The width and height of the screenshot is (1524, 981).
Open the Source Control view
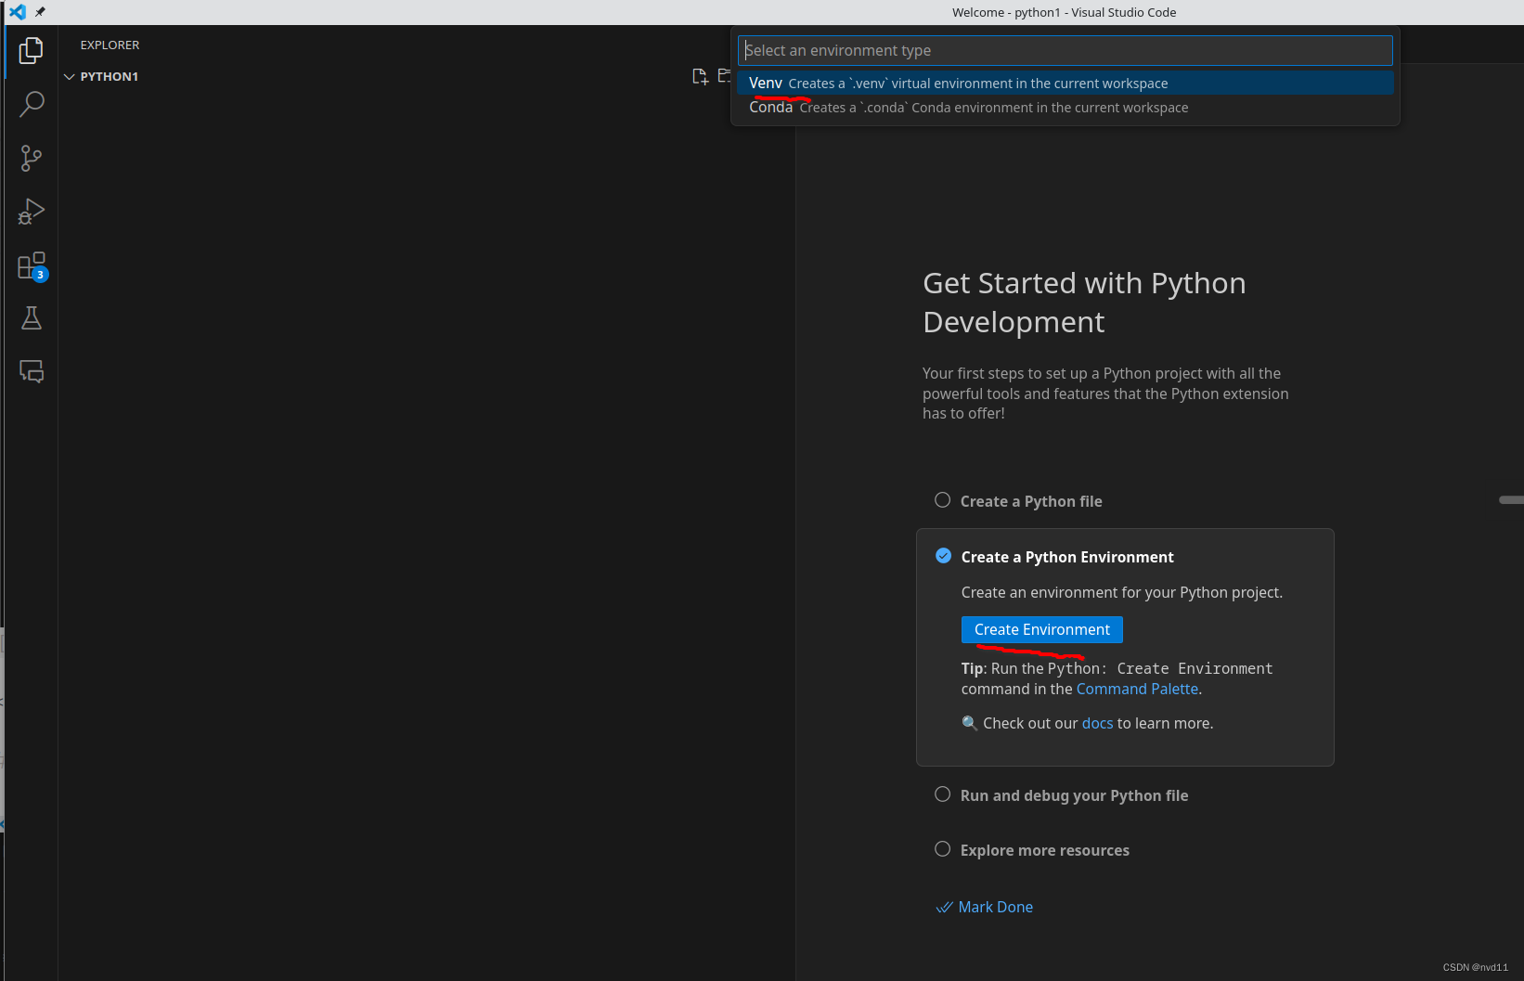[31, 158]
